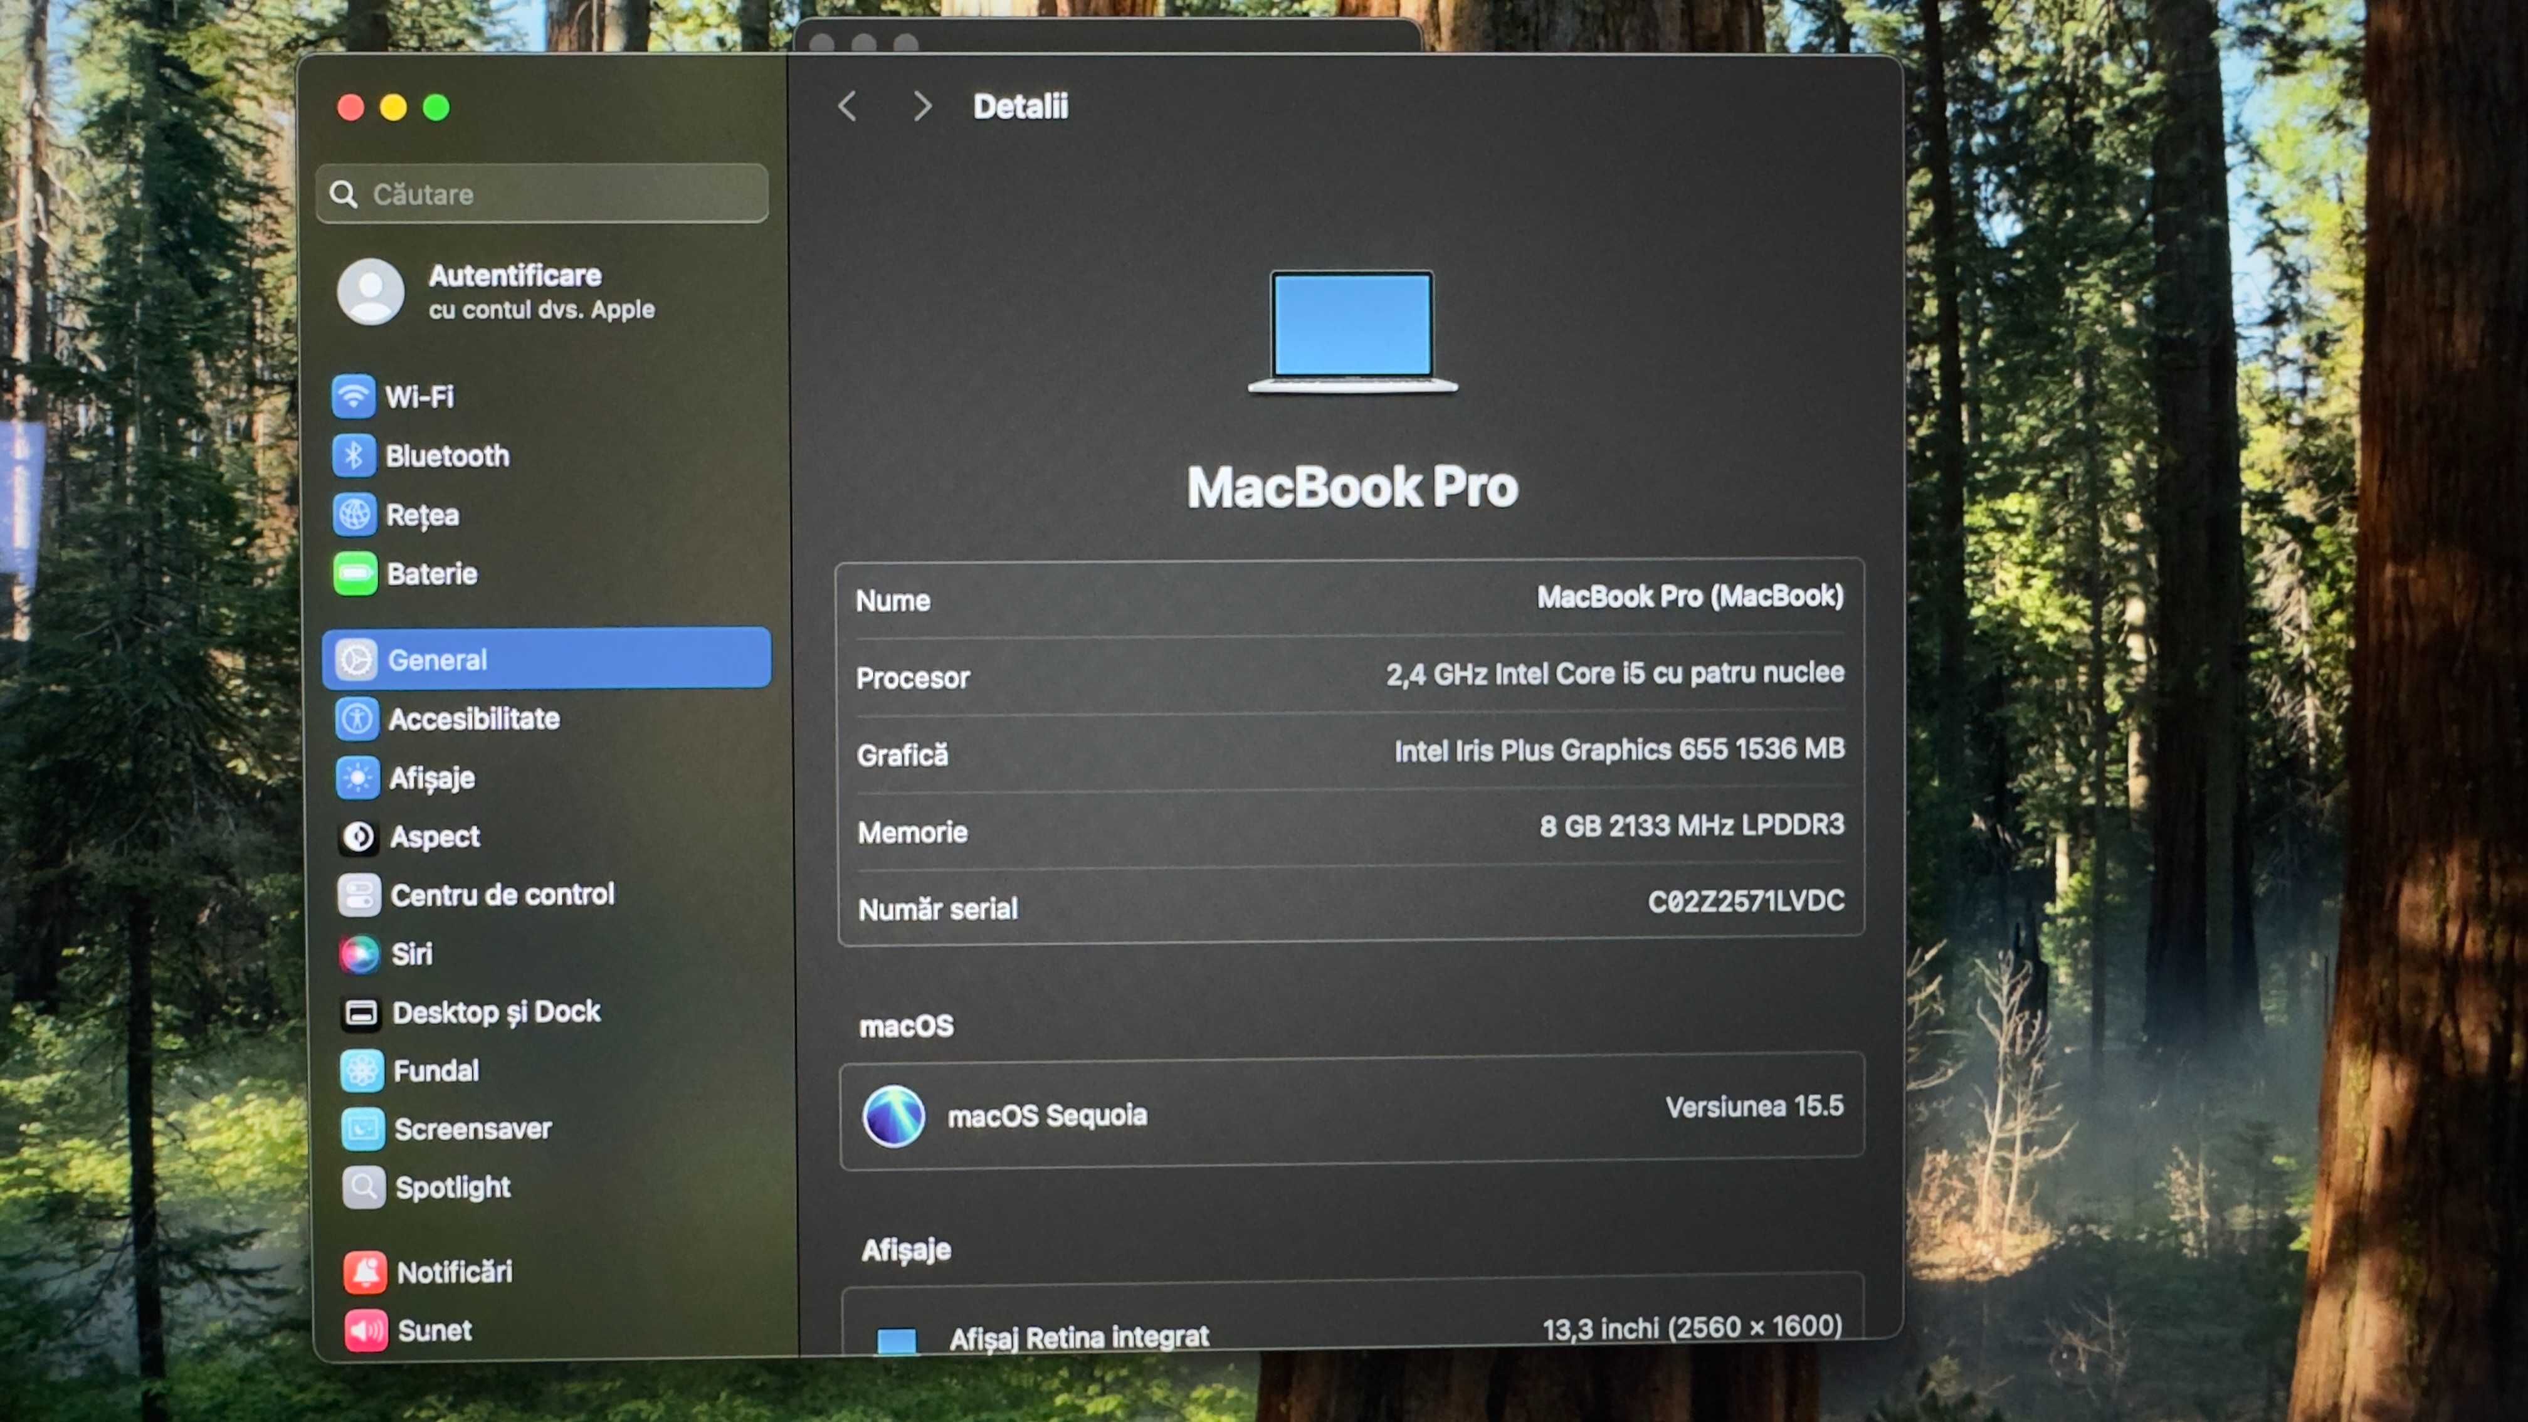
Task: Open the Centru de control icon
Action: click(359, 894)
